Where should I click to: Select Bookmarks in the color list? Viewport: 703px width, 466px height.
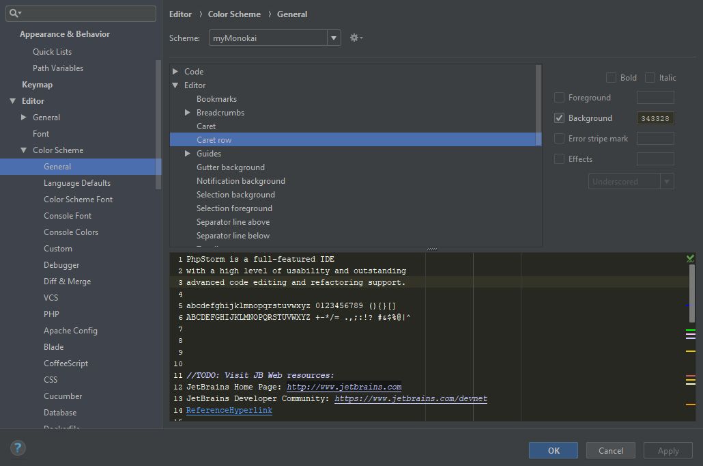point(216,99)
